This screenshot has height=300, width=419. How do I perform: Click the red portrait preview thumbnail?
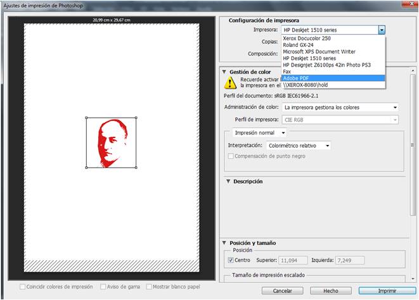click(112, 143)
